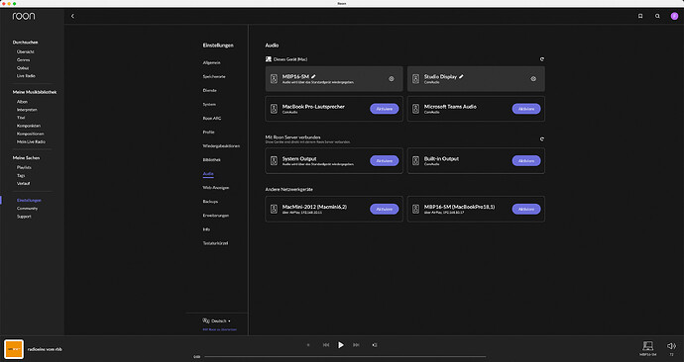Click the playback progress bar
The height and width of the screenshot is (362, 684).
(x=345, y=357)
